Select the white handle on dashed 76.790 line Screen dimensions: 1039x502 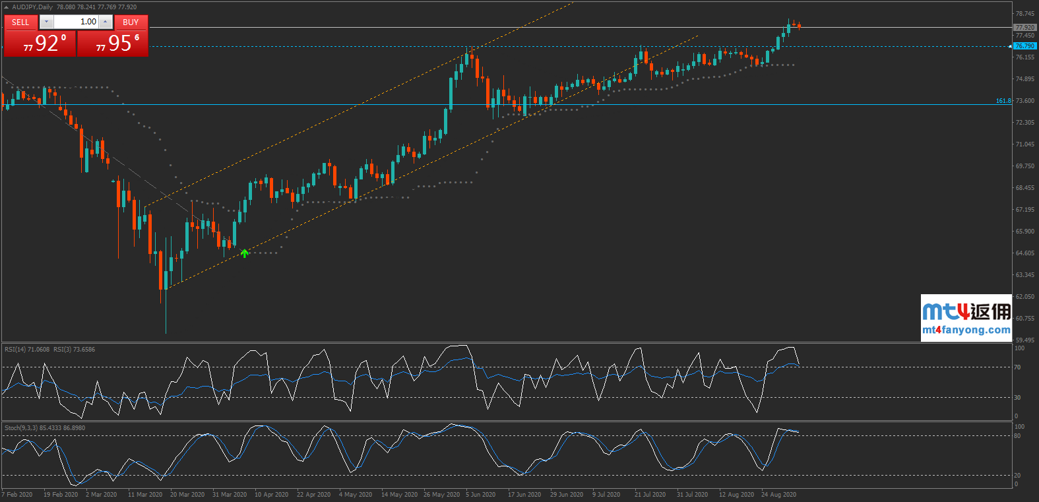(1011, 47)
